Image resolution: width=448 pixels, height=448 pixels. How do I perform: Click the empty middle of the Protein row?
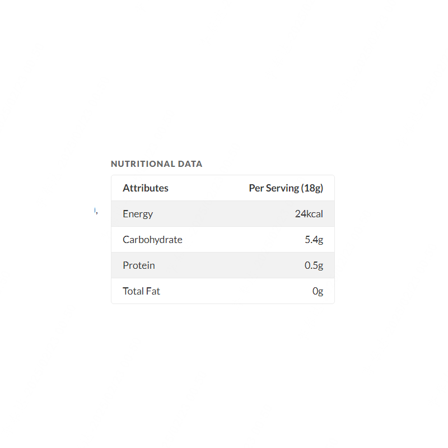pyautogui.click(x=223, y=265)
